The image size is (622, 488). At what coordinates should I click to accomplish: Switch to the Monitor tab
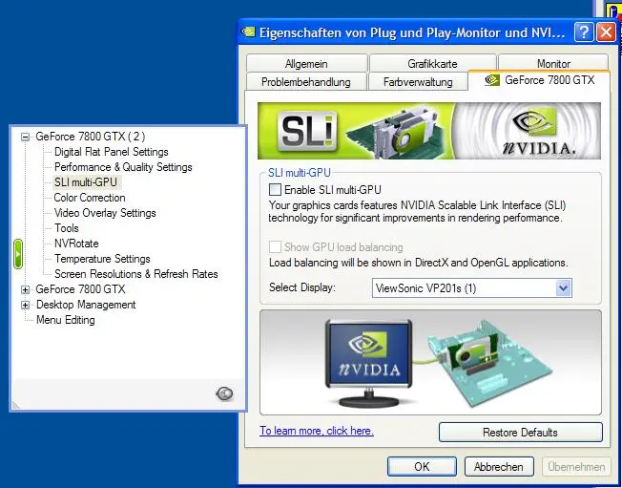tap(553, 64)
